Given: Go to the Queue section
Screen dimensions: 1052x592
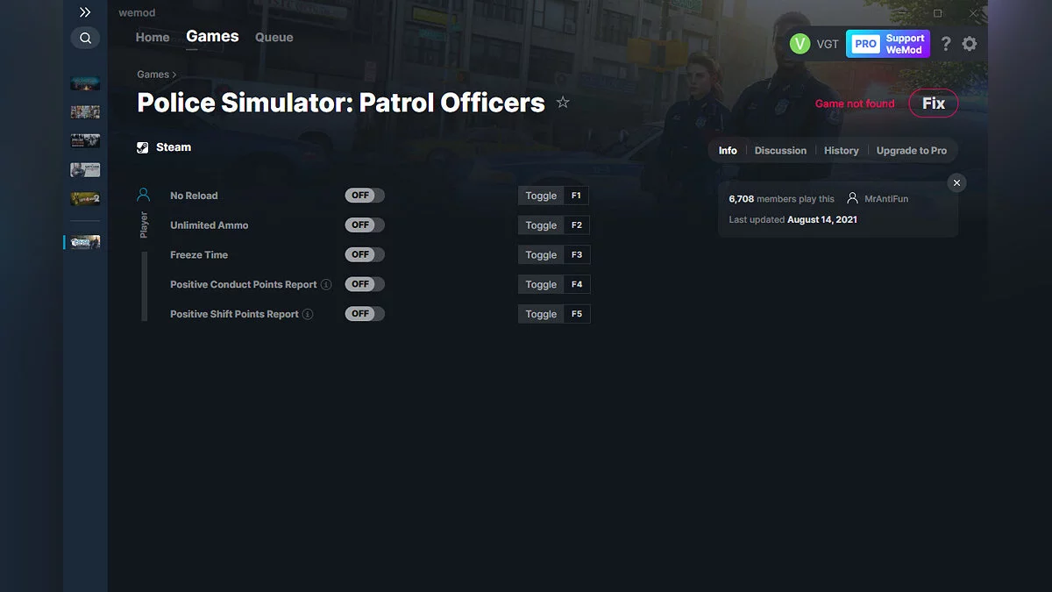Looking at the screenshot, I should tap(274, 37).
